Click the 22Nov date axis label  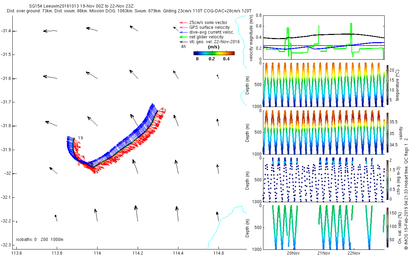353,253
